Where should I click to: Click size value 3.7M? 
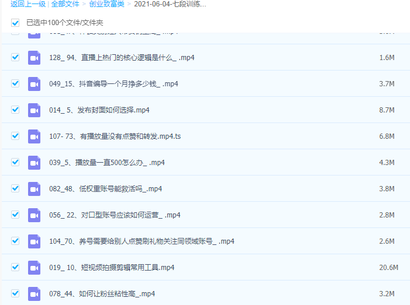[x=387, y=84]
